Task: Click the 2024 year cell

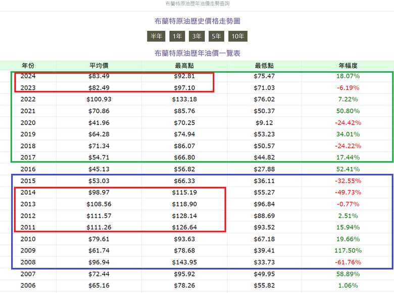Action: (x=28, y=76)
